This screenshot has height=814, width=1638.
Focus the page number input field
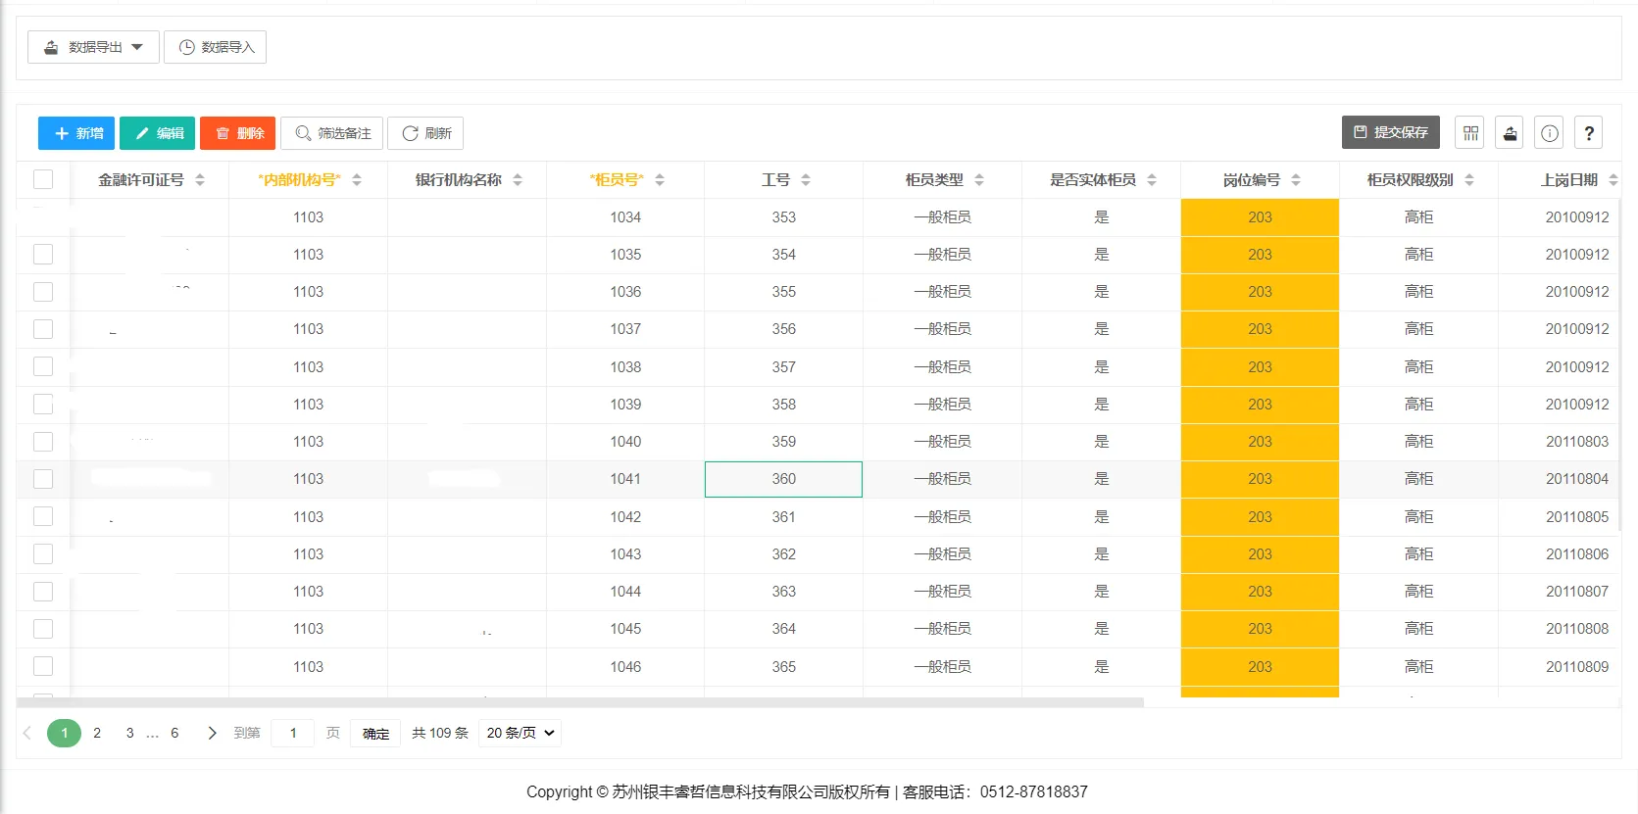point(293,733)
